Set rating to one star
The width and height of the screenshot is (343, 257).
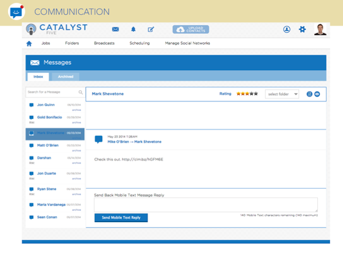pyautogui.click(x=238, y=94)
